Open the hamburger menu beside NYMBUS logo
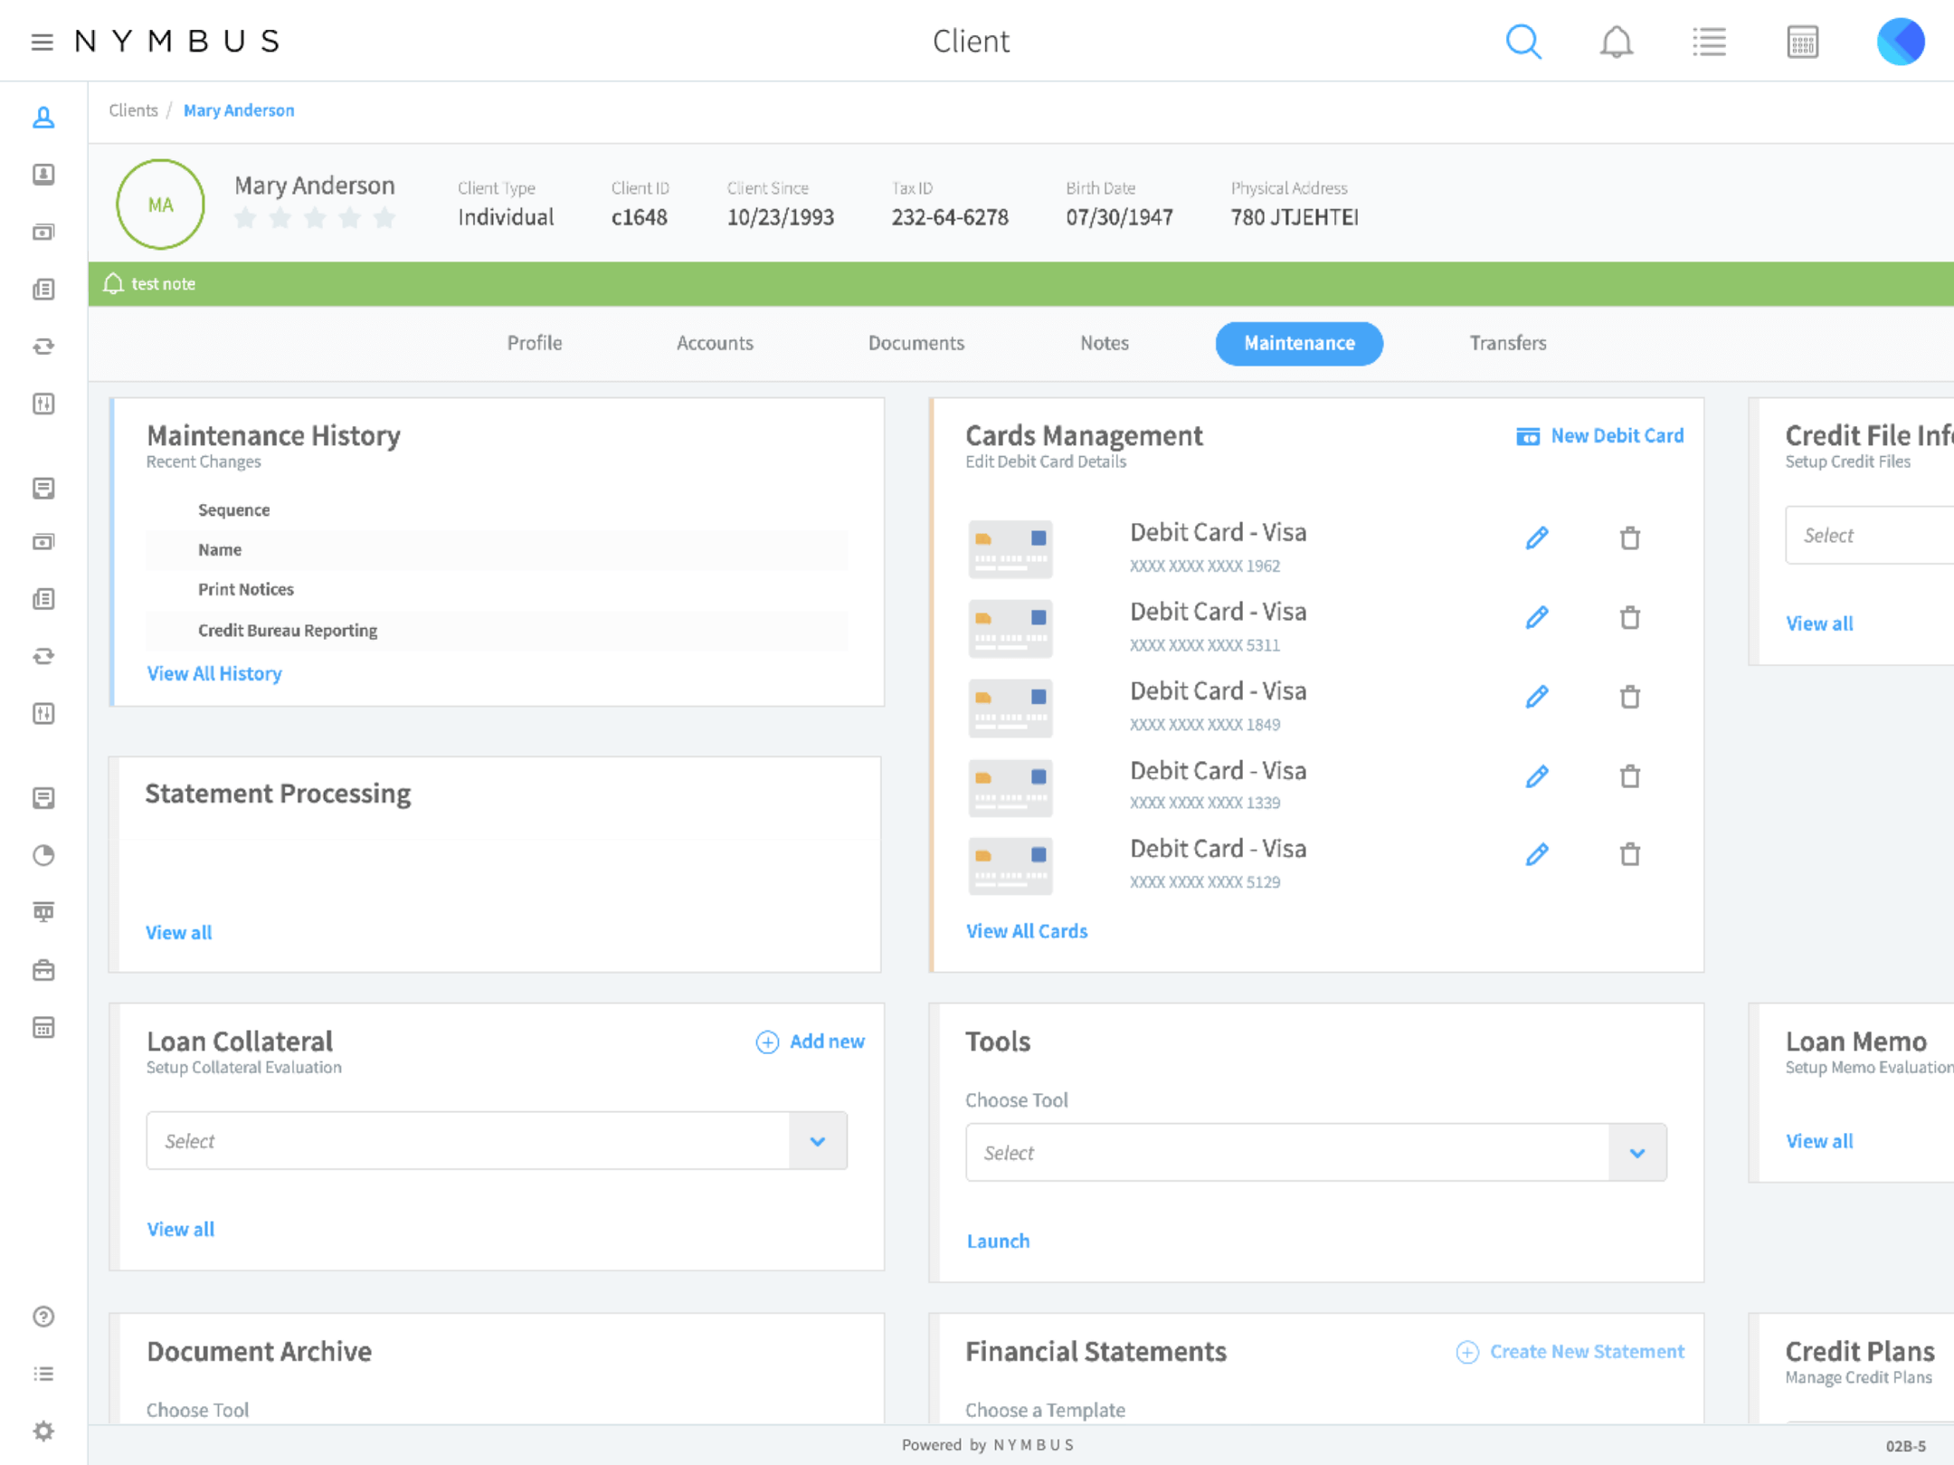This screenshot has height=1465, width=1954. (42, 42)
